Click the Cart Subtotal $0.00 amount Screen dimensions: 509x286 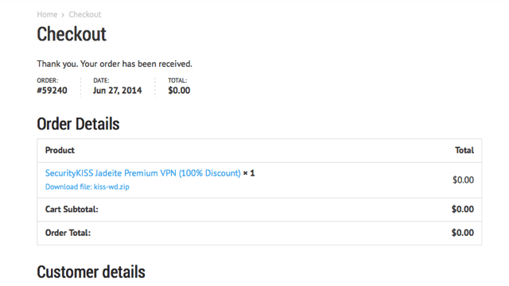[x=463, y=210]
